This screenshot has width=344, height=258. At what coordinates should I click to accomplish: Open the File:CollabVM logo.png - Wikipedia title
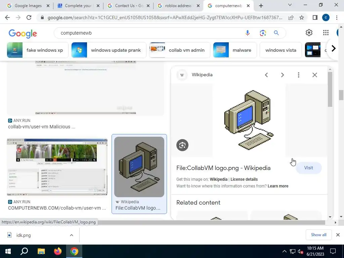pyautogui.click(x=223, y=168)
